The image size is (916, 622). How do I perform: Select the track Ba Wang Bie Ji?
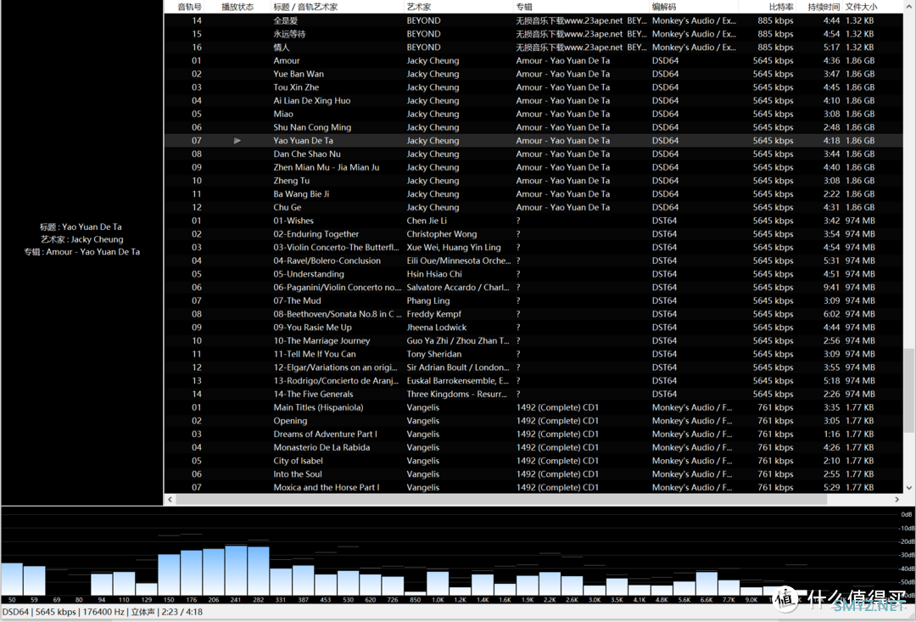click(x=301, y=194)
